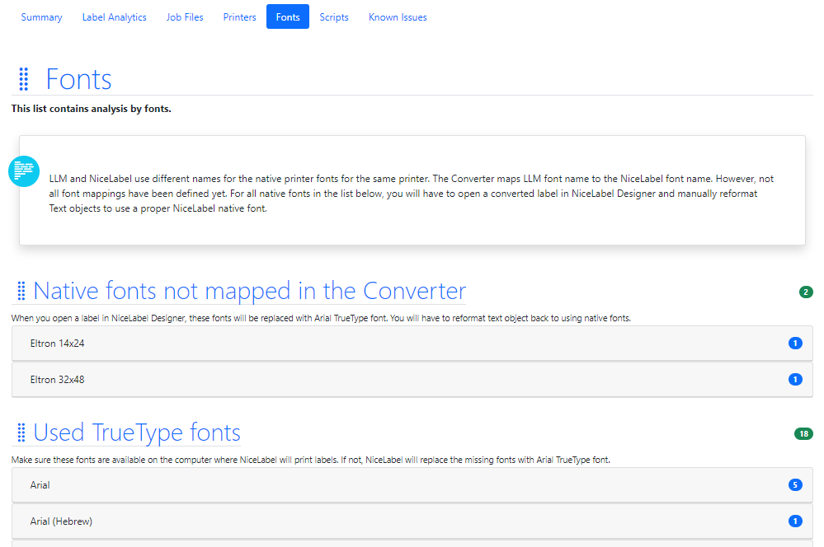Image resolution: width=824 pixels, height=547 pixels.
Task: Select the active Fonts tab
Action: [288, 16]
